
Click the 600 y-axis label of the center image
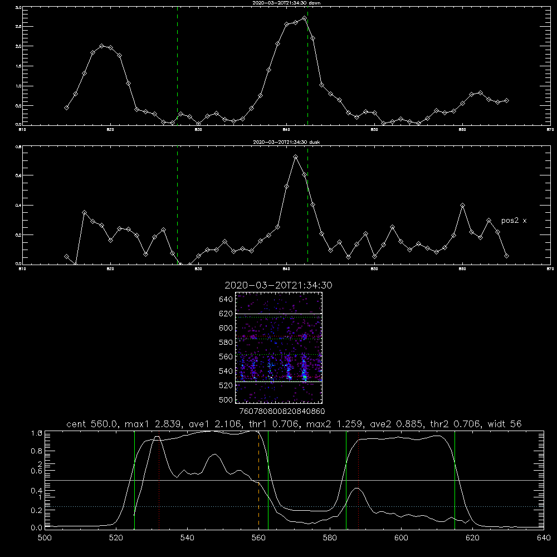click(x=226, y=328)
